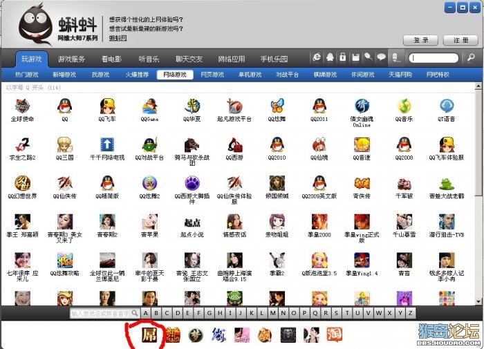Open QQGame icon
The height and width of the screenshot is (349, 484).
(x=150, y=106)
